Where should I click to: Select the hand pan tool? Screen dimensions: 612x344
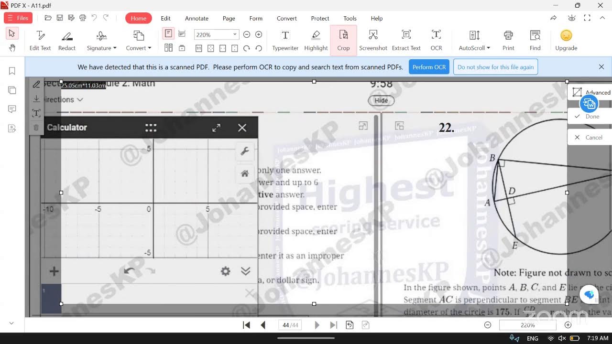tap(12, 48)
